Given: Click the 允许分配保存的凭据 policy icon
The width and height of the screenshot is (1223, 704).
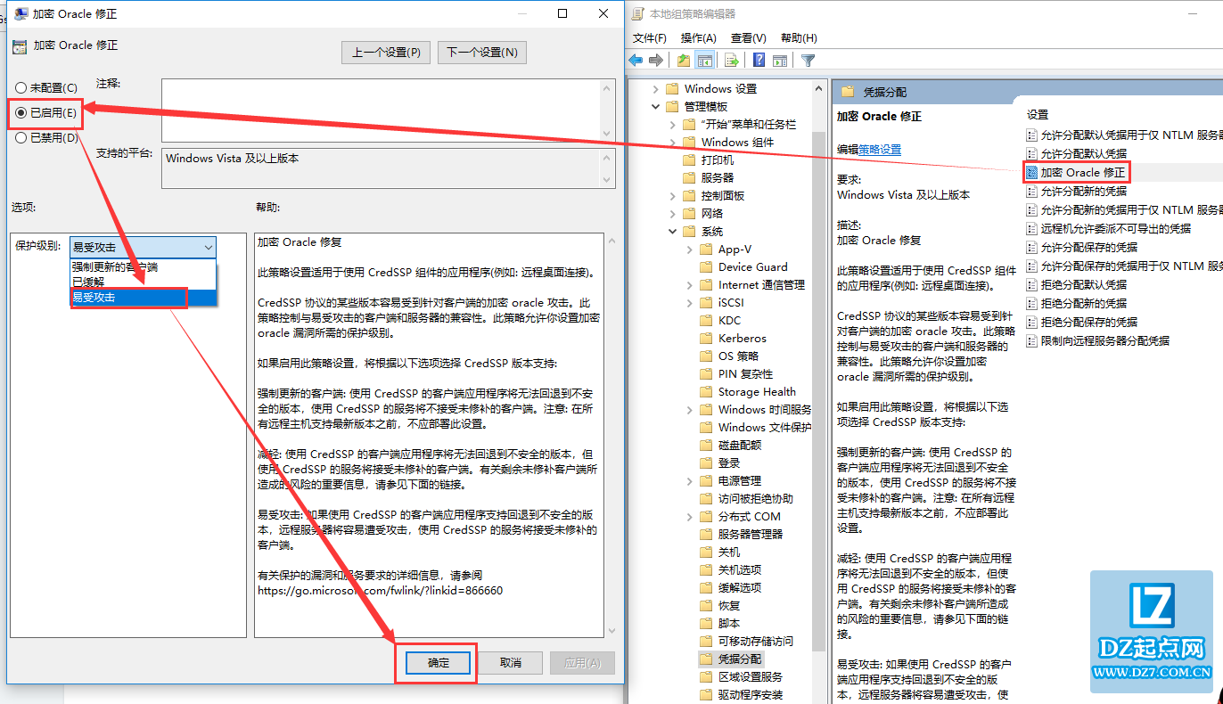Looking at the screenshot, I should click(1032, 247).
